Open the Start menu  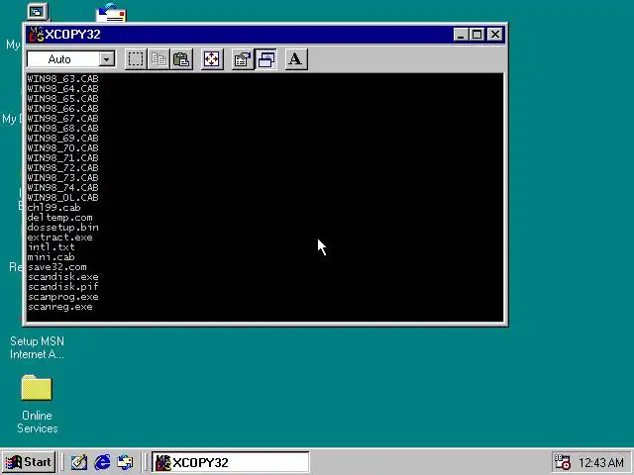pos(29,462)
